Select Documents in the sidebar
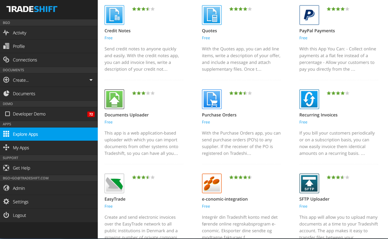This screenshot has width=388, height=239. point(49,93)
